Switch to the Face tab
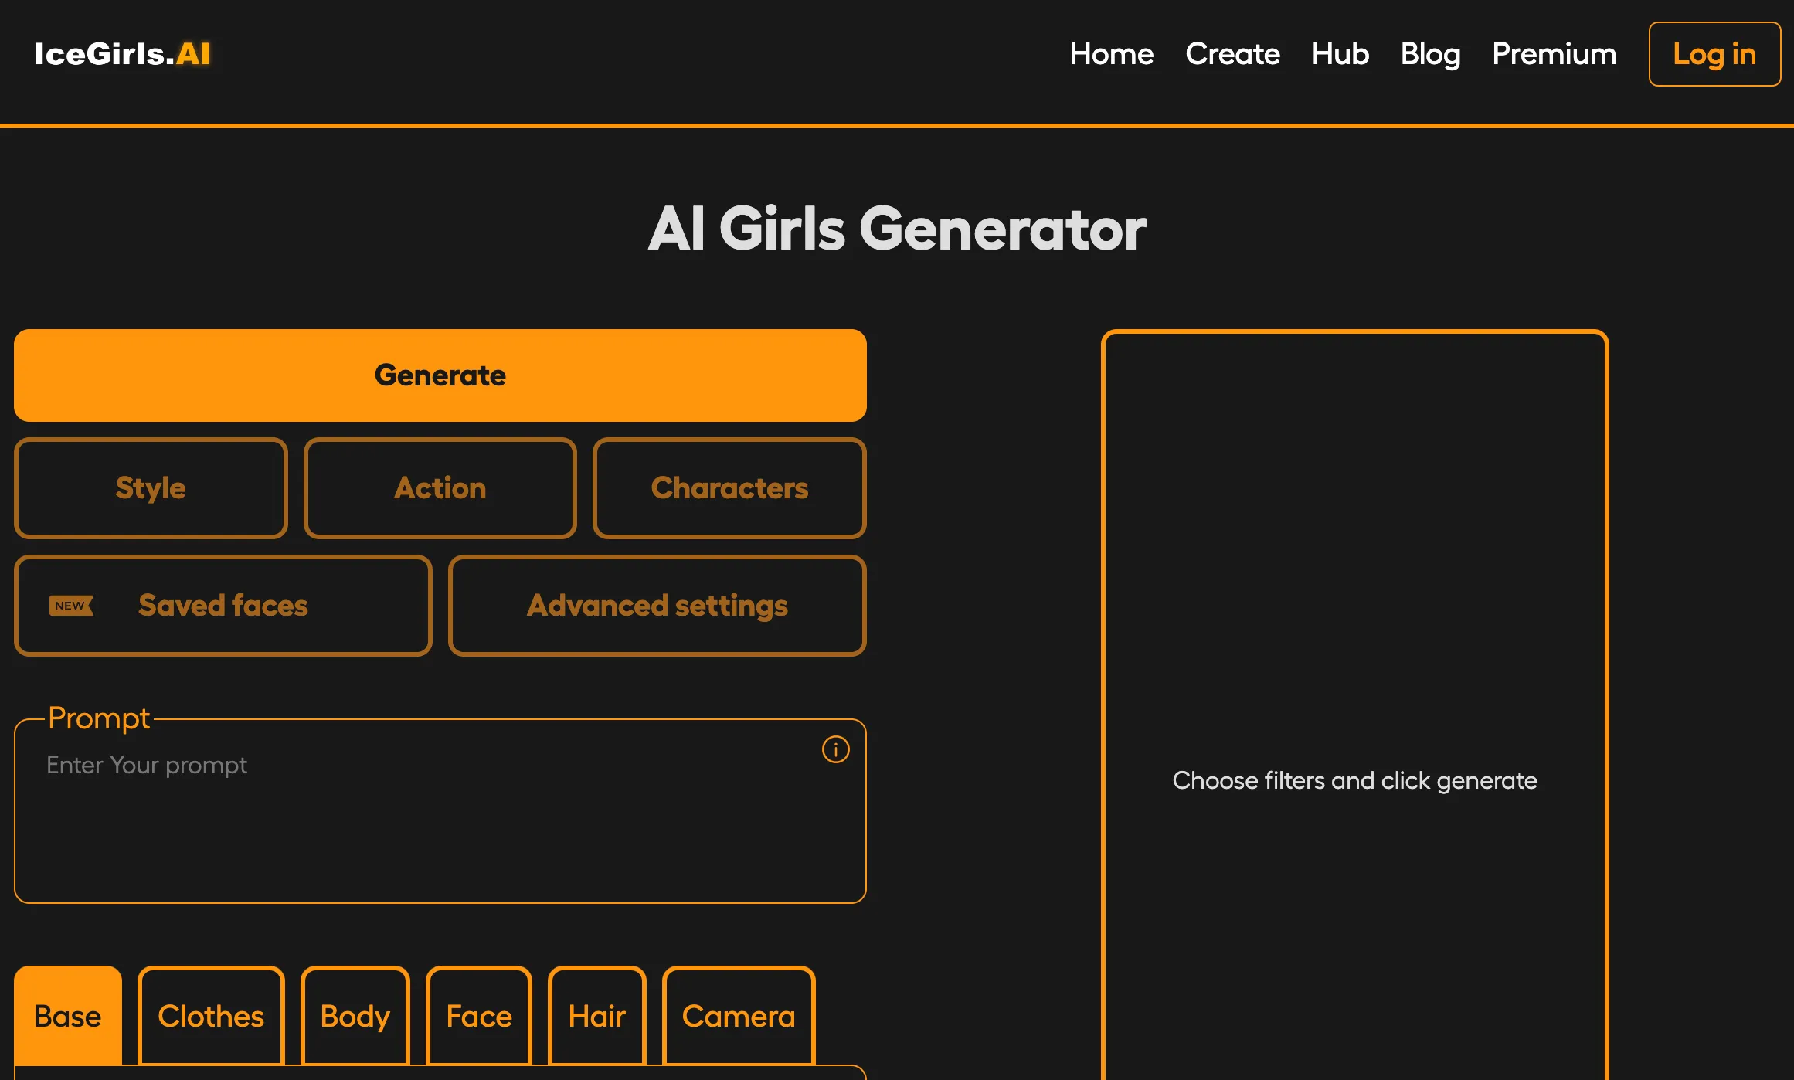 point(479,1016)
